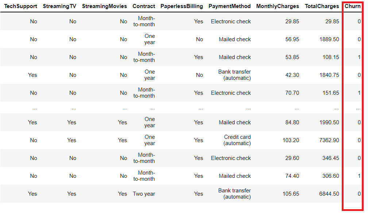
Task: Select the 84.80 MonthlyCharges cell
Action: click(292, 122)
